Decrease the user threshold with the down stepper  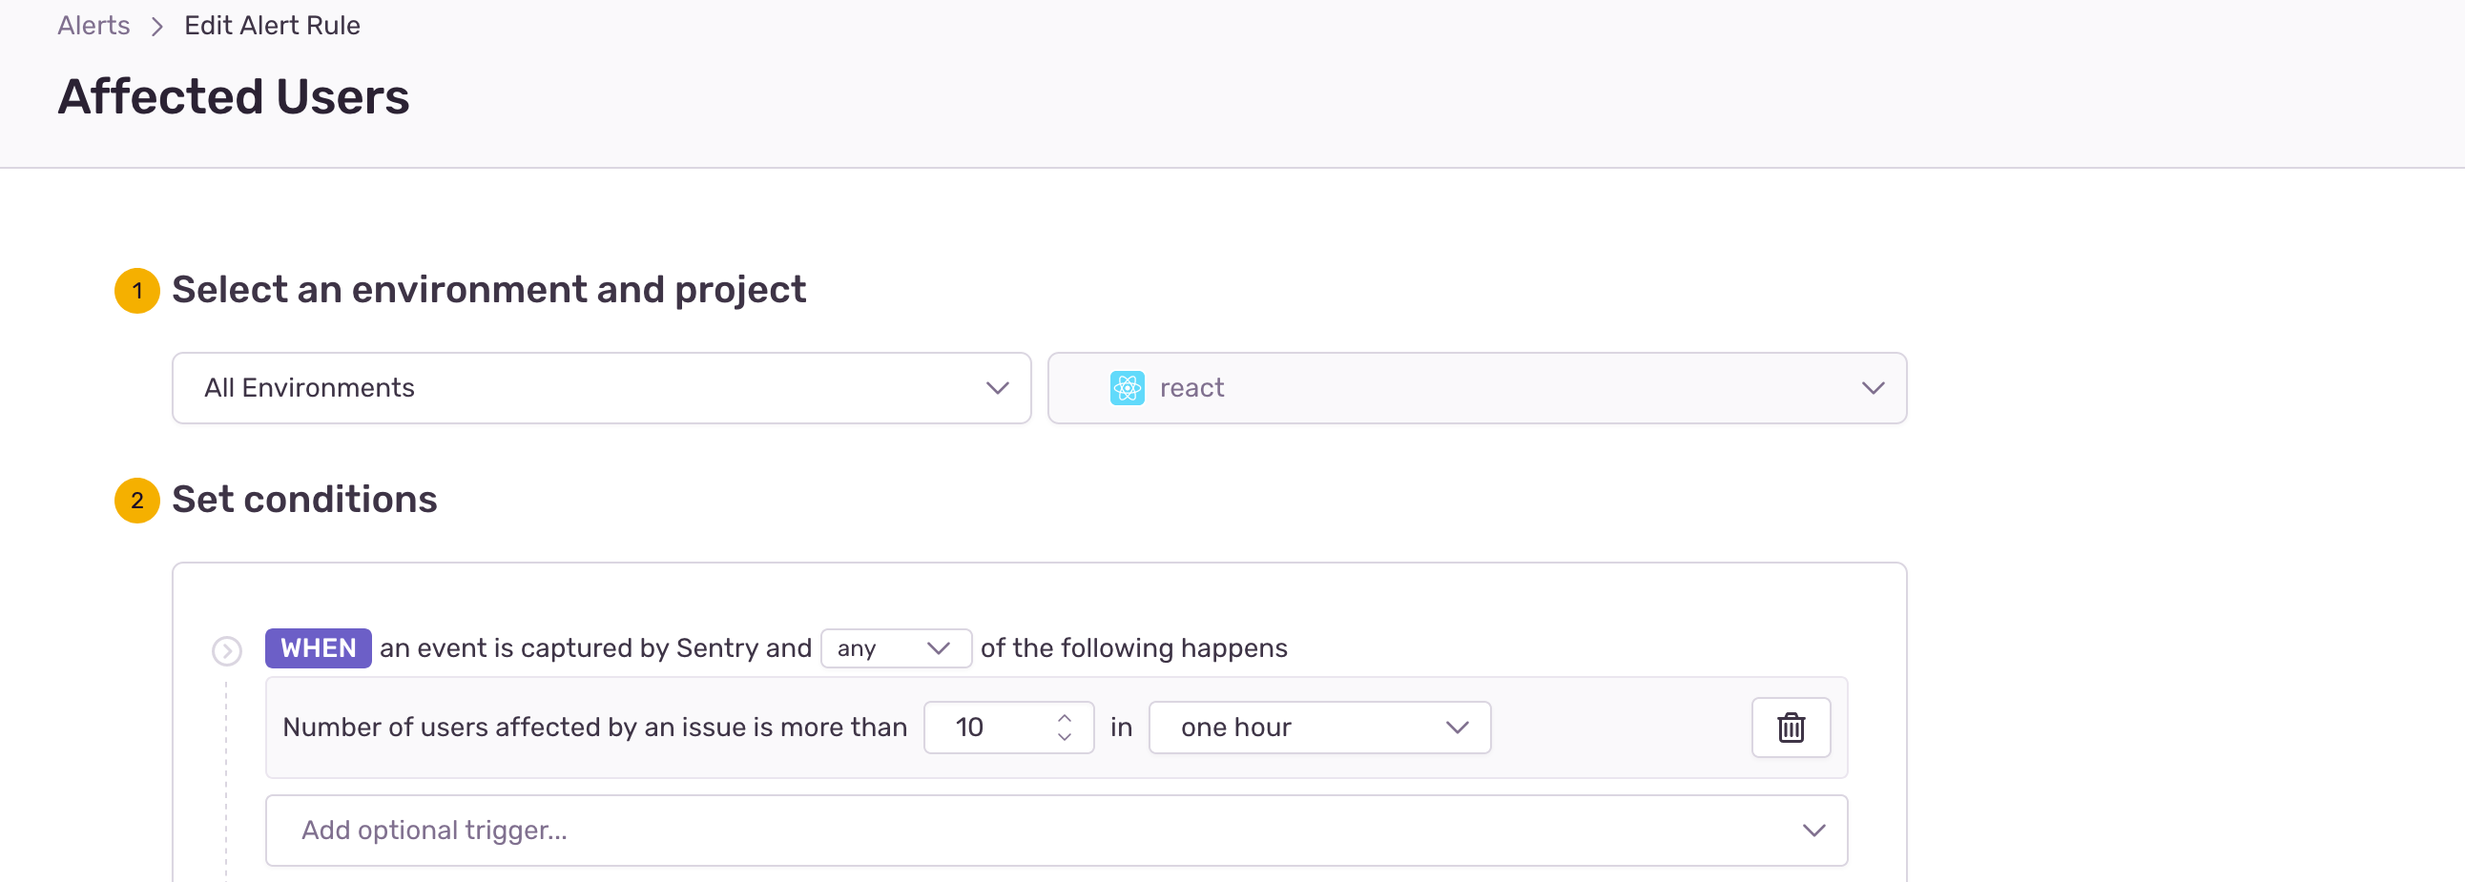pyautogui.click(x=1063, y=738)
